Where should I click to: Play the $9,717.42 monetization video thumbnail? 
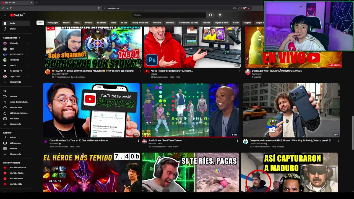(x=91, y=110)
